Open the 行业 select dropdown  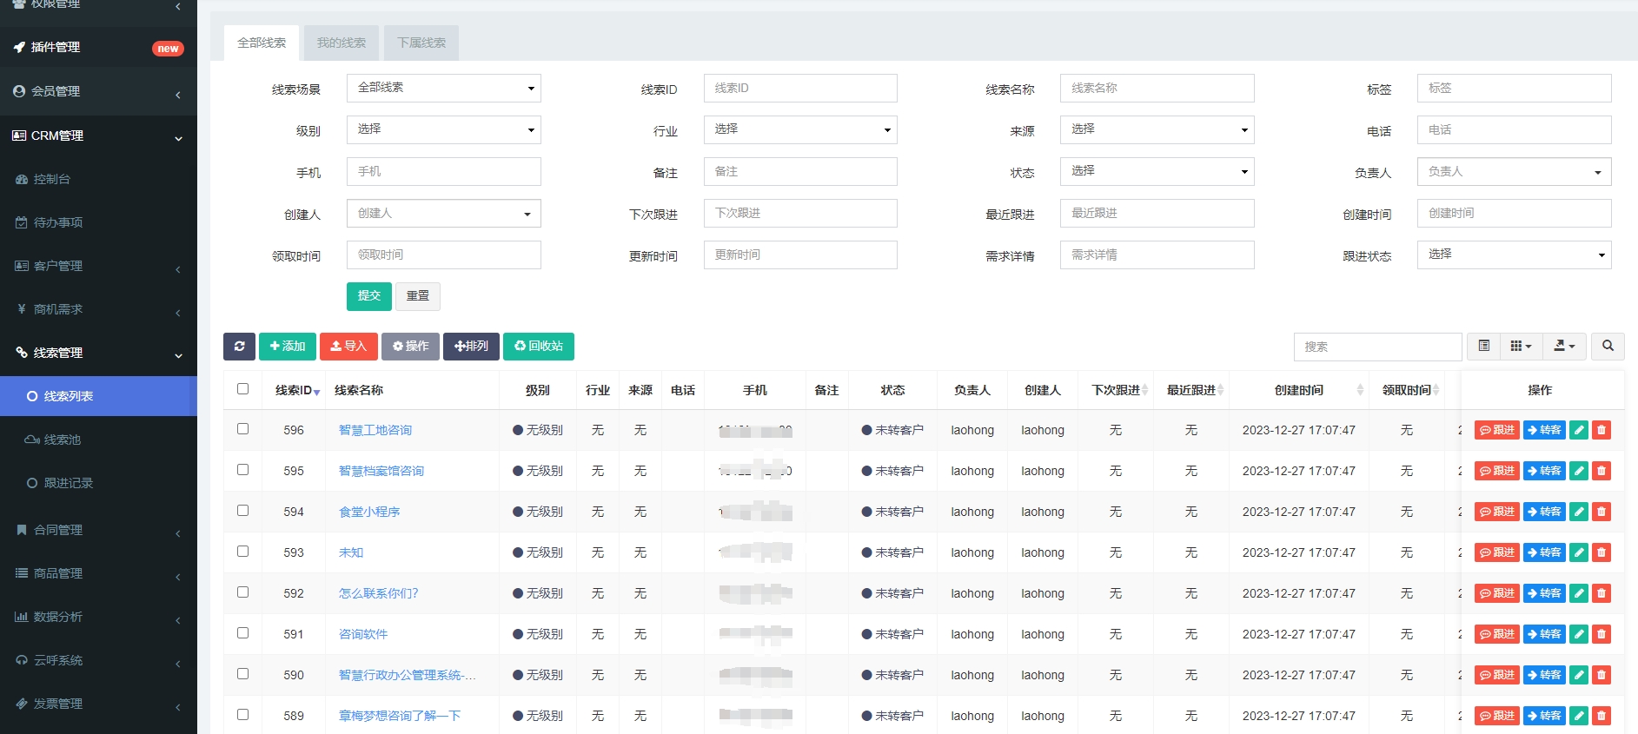tap(800, 129)
